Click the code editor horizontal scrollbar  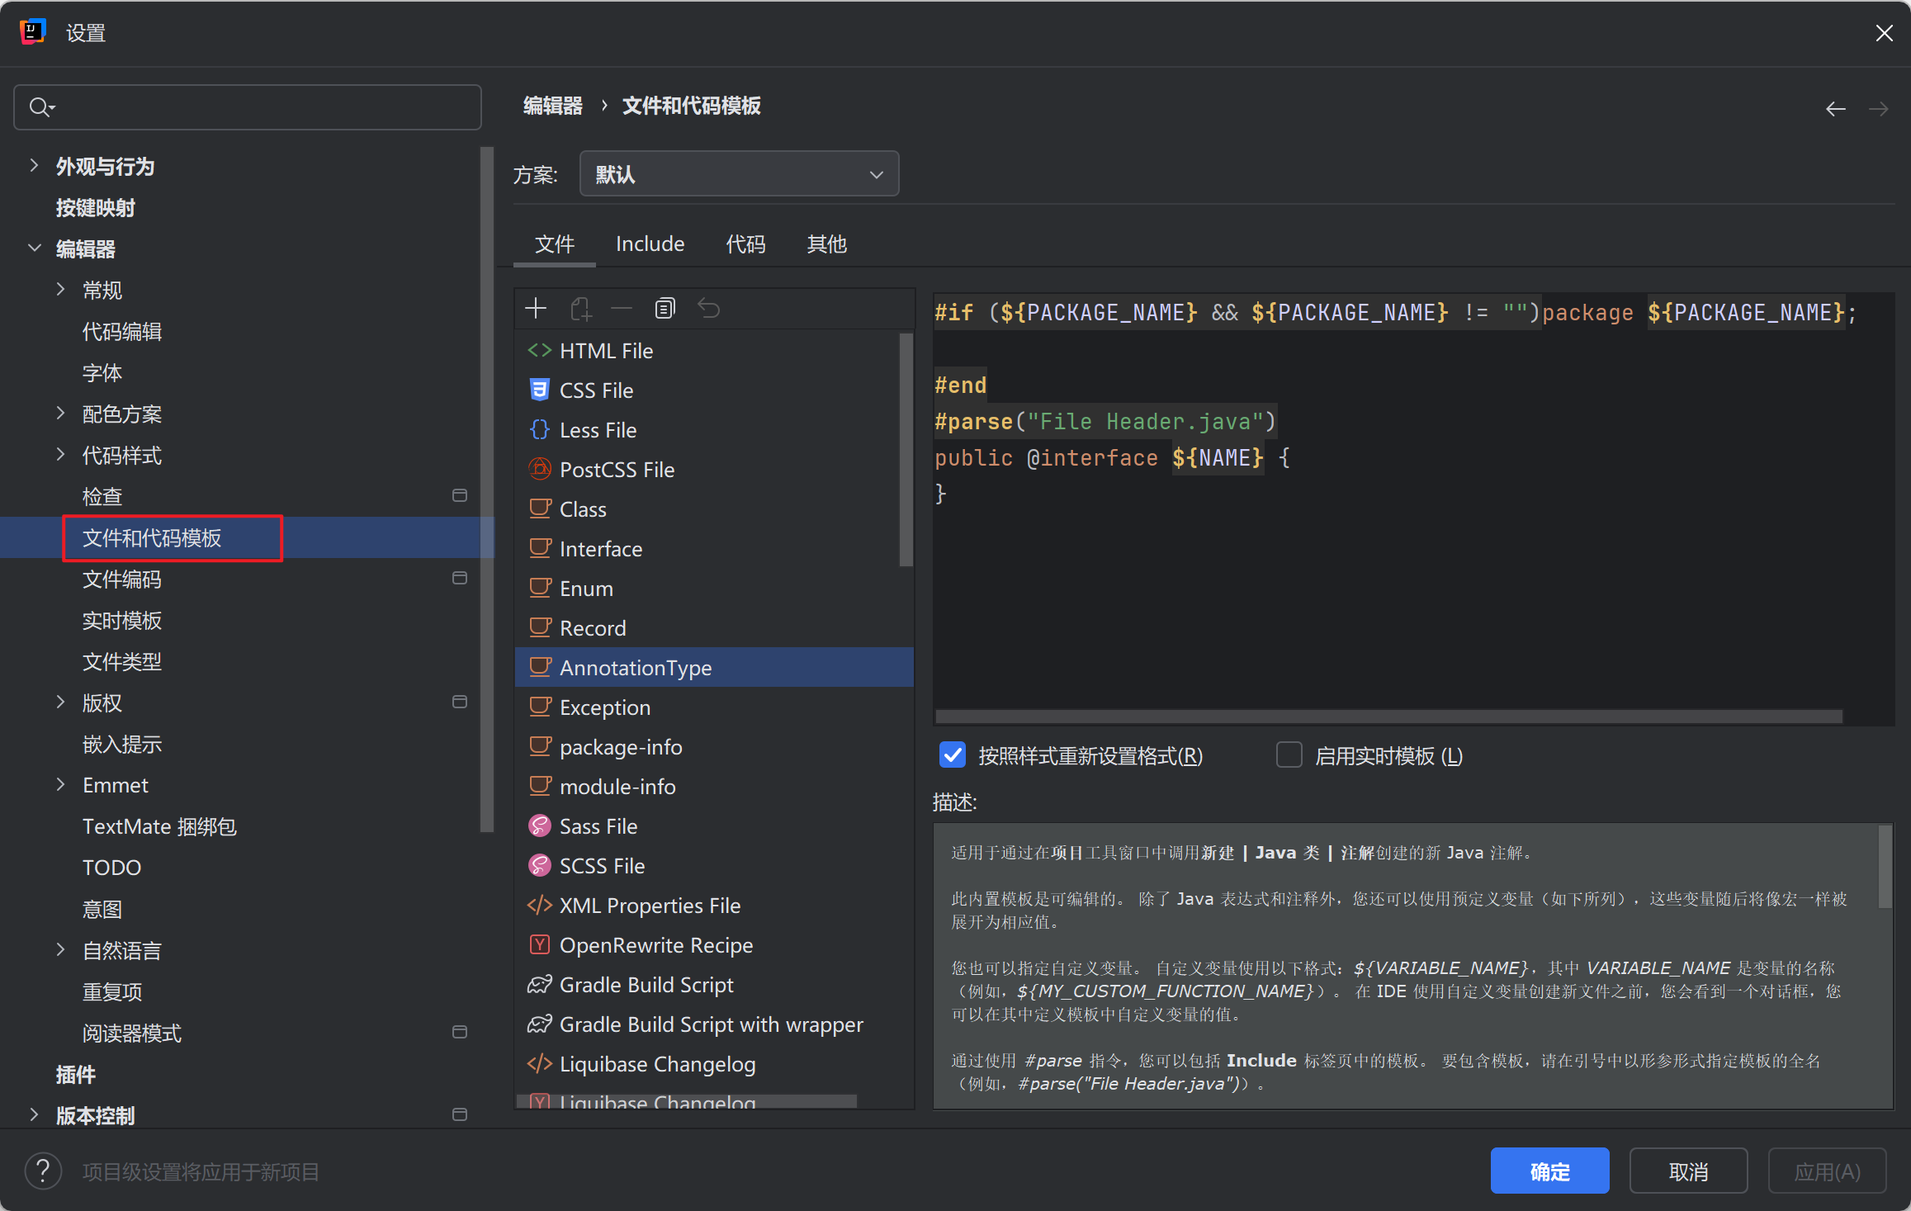[x=1388, y=717]
